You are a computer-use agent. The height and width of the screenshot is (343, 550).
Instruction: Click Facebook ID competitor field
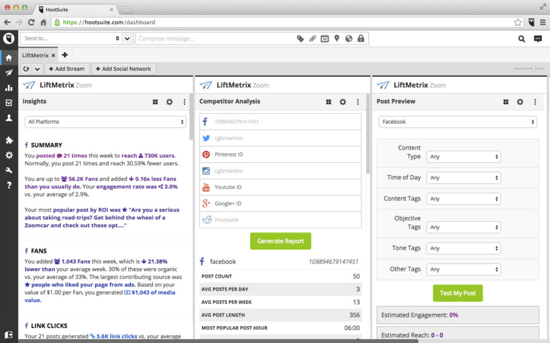(280, 122)
